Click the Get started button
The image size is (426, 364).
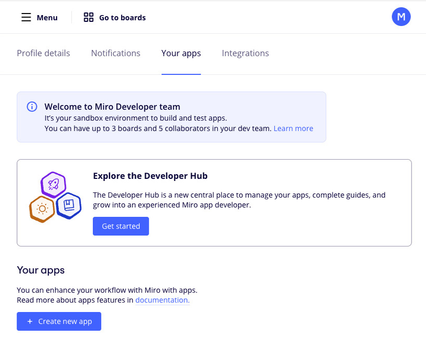coord(121,226)
